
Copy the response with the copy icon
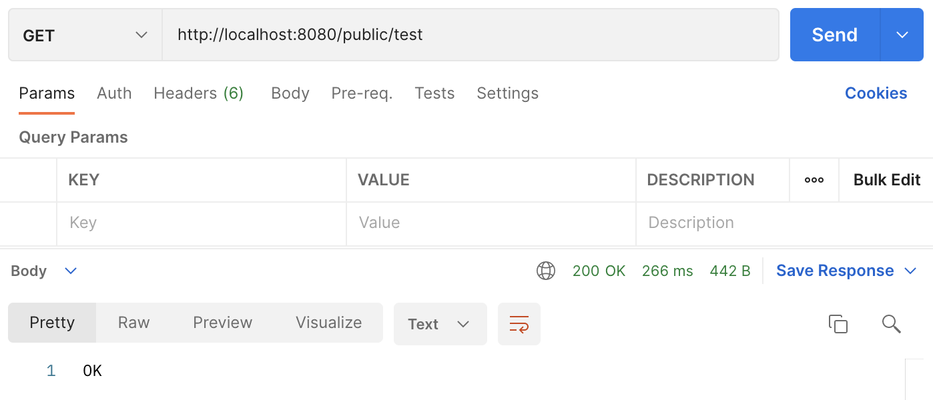click(838, 324)
